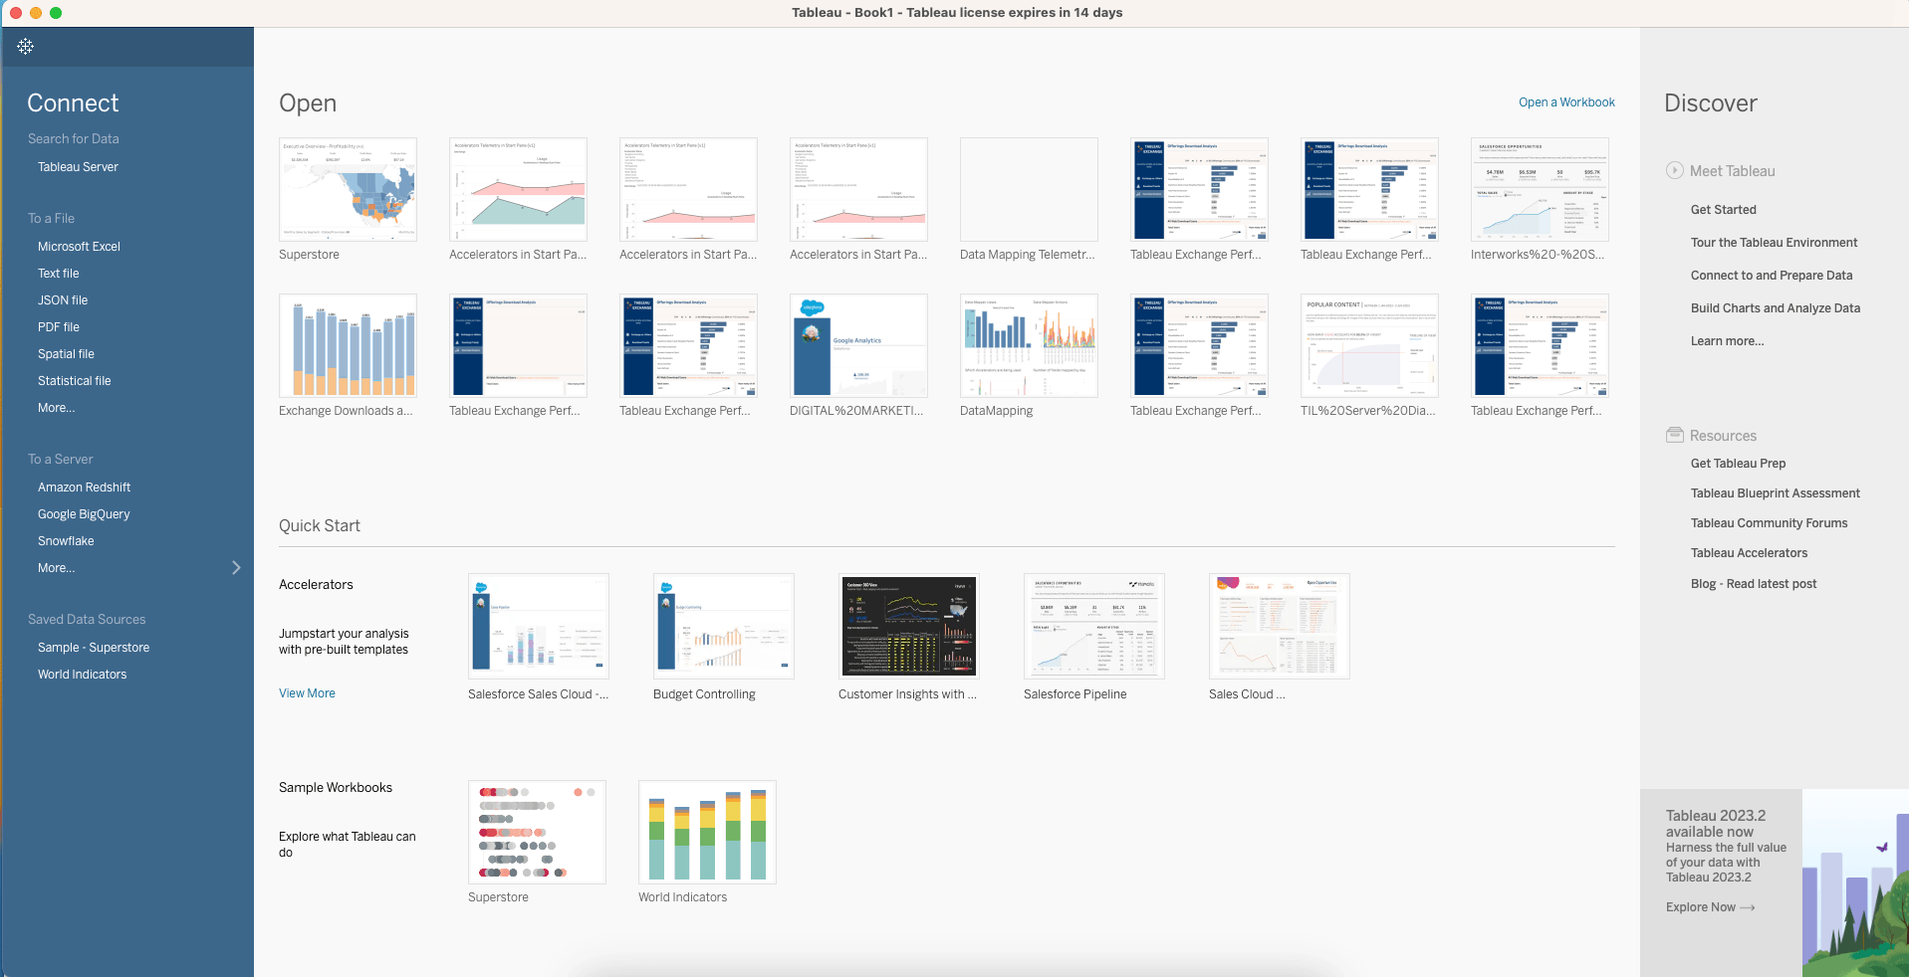
Task: Open Connect to and Prepare Data
Action: [x=1772, y=275]
